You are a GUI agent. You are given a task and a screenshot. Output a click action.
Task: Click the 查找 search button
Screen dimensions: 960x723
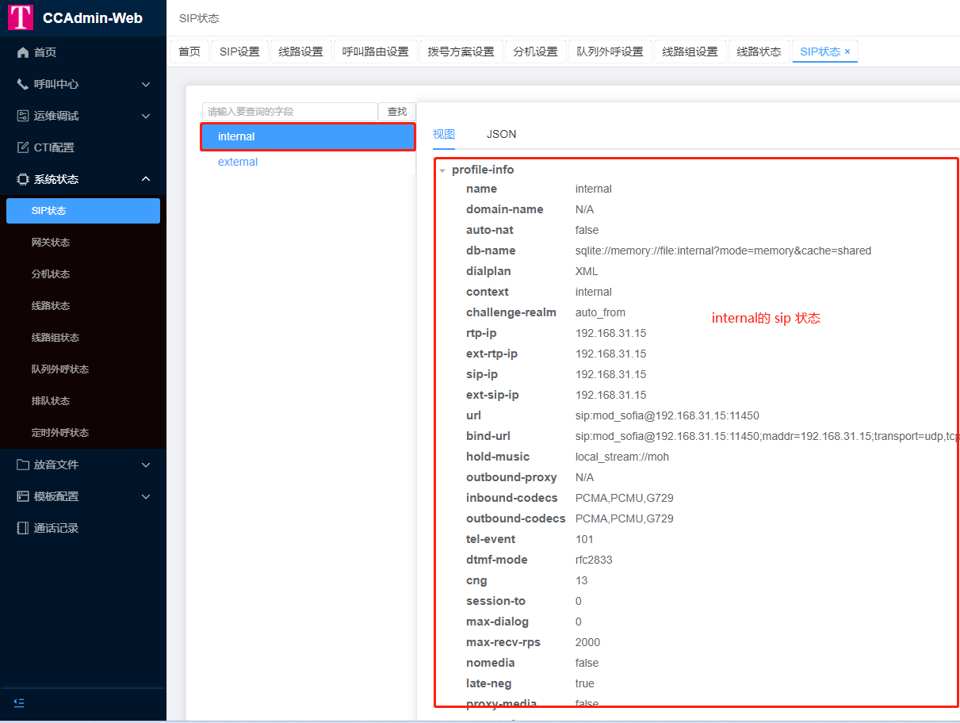click(x=396, y=112)
